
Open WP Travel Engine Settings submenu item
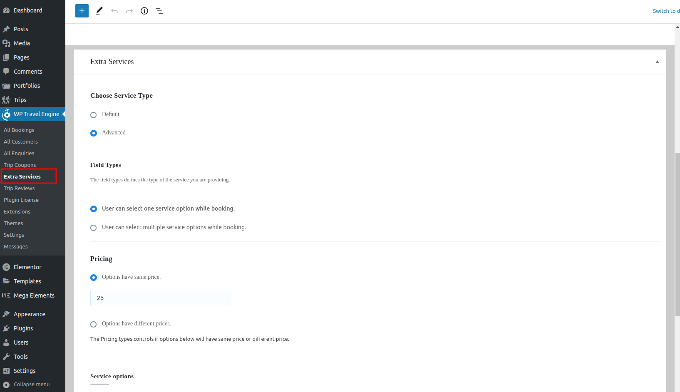(14, 235)
